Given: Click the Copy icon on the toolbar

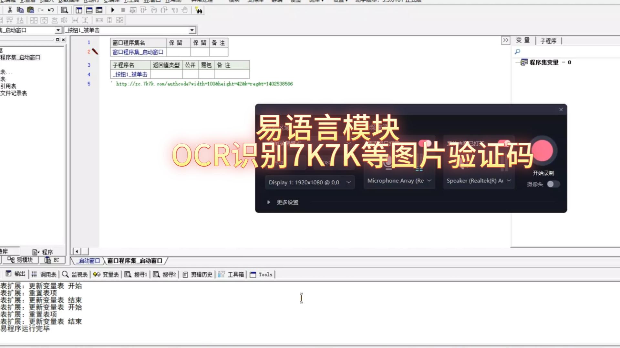Looking at the screenshot, I should click(x=20, y=10).
